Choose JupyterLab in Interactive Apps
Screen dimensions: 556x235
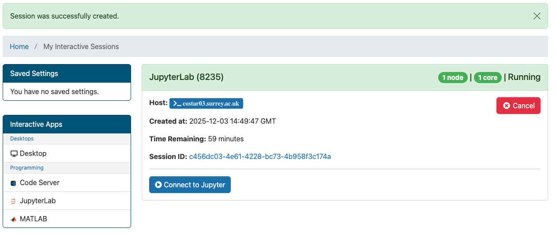(67, 201)
